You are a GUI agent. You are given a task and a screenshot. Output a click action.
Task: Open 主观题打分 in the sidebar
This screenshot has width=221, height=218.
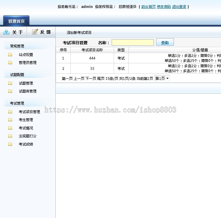click(28, 136)
